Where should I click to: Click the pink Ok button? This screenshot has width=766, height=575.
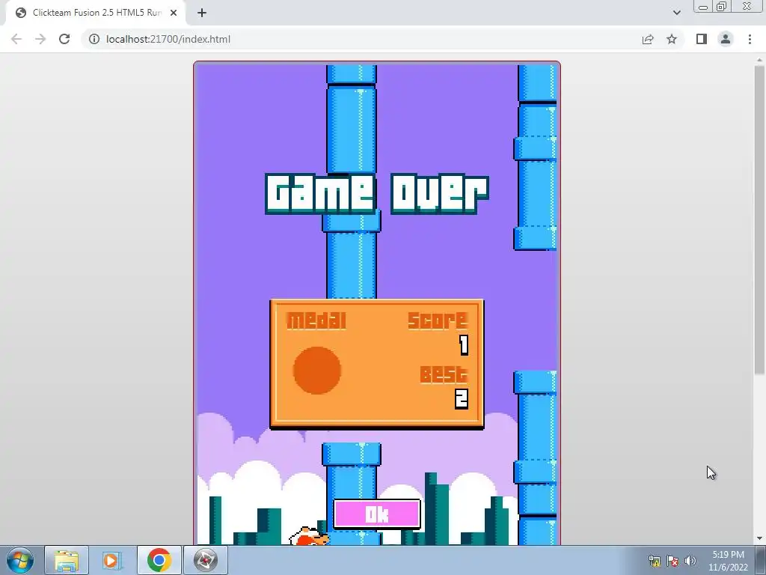[377, 514]
